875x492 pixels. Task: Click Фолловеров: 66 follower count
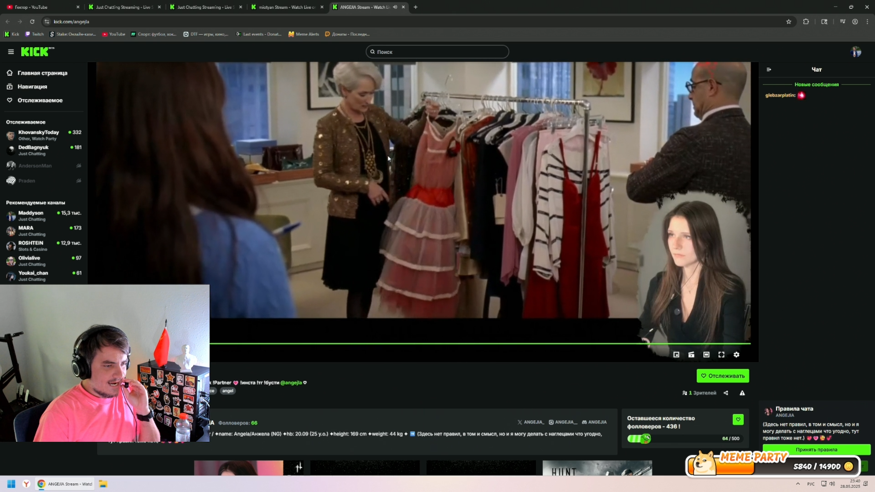pyautogui.click(x=237, y=423)
